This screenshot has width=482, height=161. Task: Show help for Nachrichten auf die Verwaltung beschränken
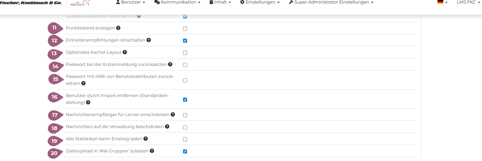(167, 127)
